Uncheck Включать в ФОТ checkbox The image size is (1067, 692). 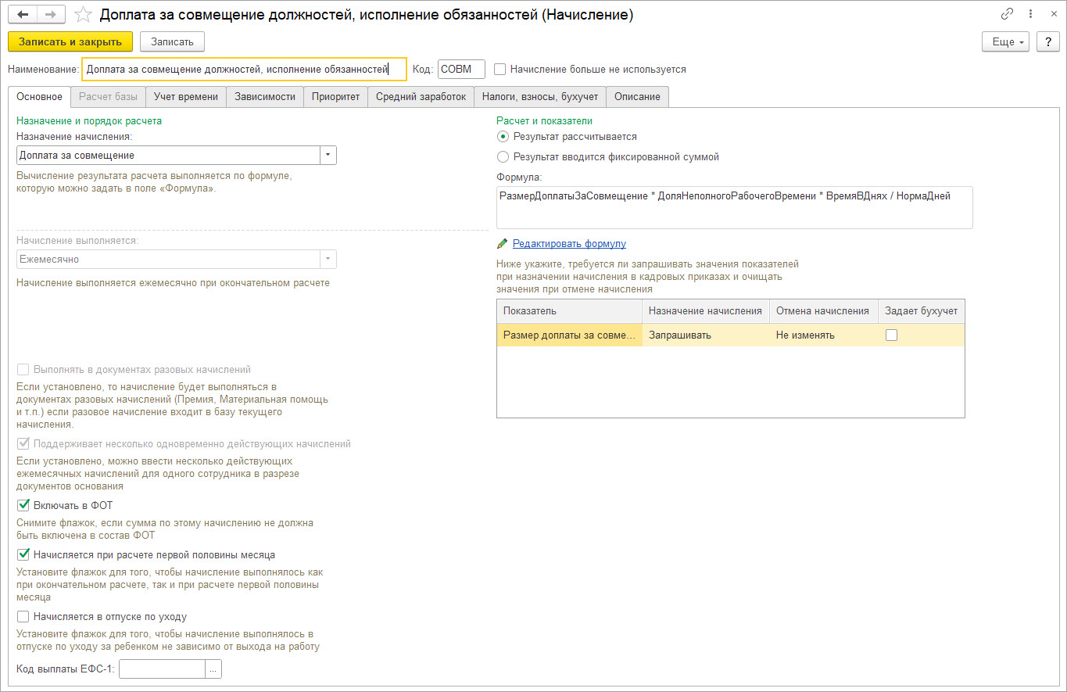(x=23, y=505)
